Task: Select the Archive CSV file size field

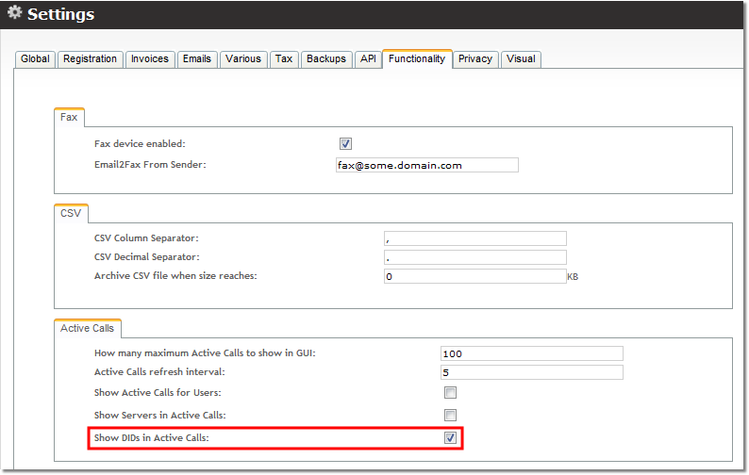Action: tap(474, 276)
